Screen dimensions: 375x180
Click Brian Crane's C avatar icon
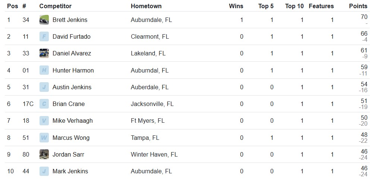click(x=44, y=104)
